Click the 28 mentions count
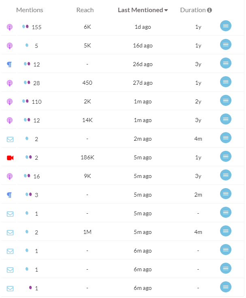246x298 pixels. point(36,83)
